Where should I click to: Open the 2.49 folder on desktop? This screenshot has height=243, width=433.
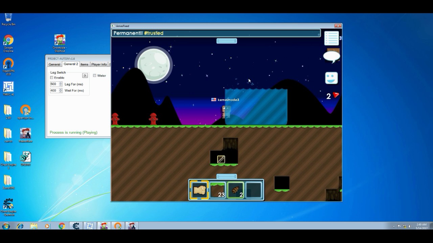[x=8, y=112]
